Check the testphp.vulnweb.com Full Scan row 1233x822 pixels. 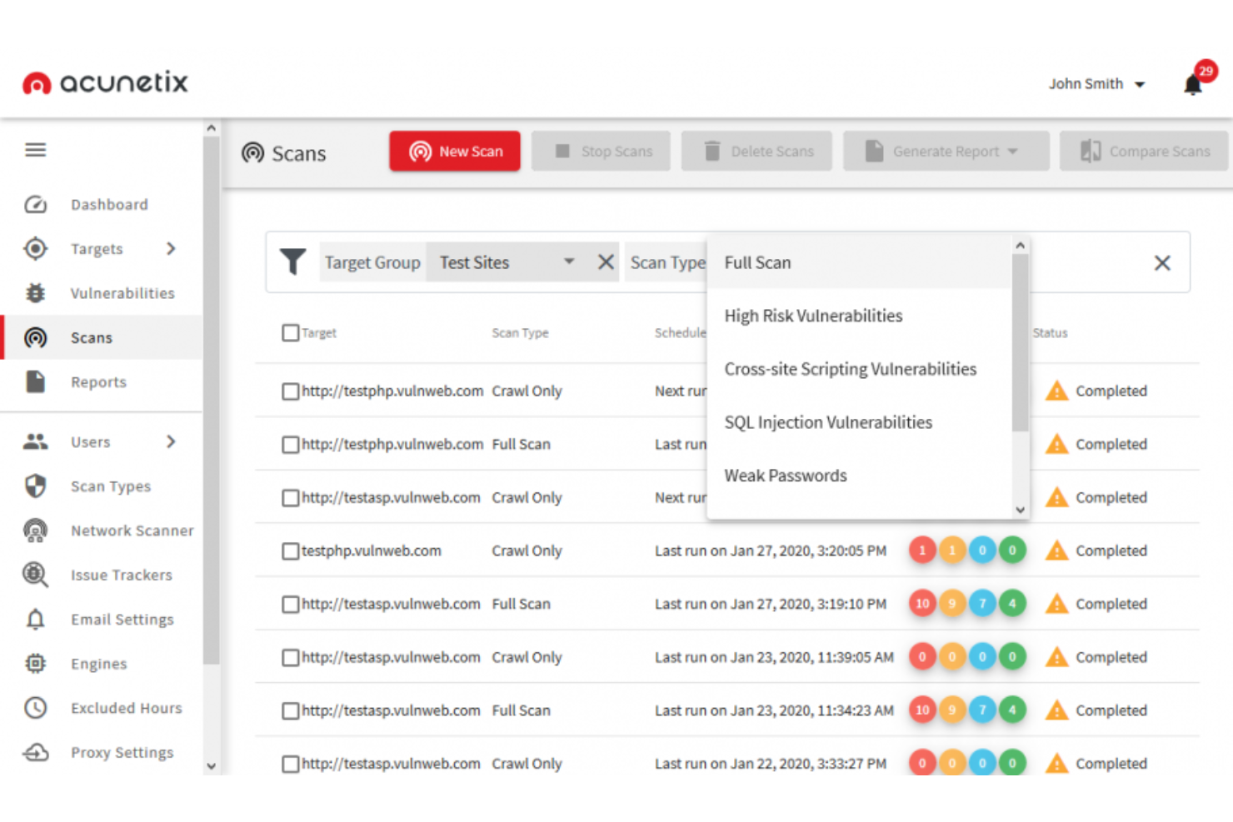pos(290,445)
